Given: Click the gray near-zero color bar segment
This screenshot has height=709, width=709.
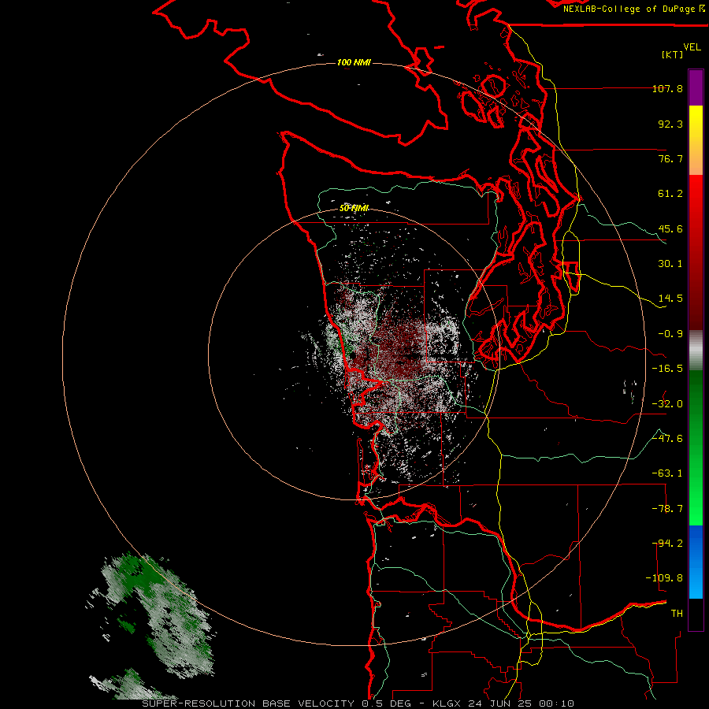Looking at the screenshot, I should (696, 351).
